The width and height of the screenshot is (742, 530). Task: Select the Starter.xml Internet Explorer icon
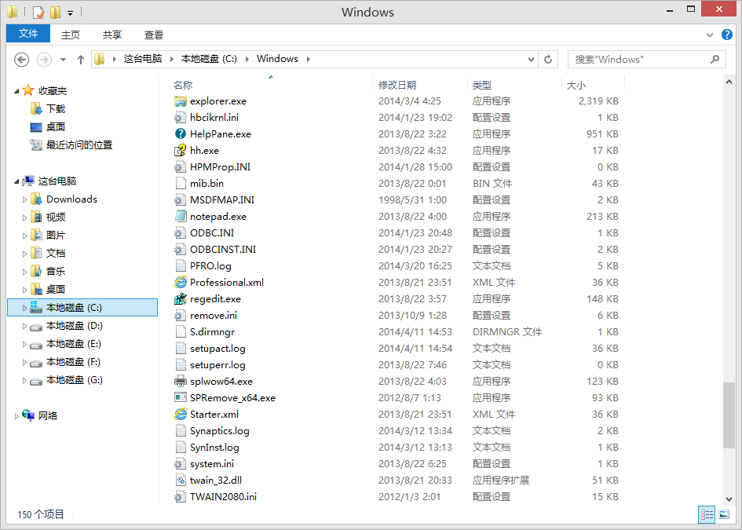pos(181,415)
